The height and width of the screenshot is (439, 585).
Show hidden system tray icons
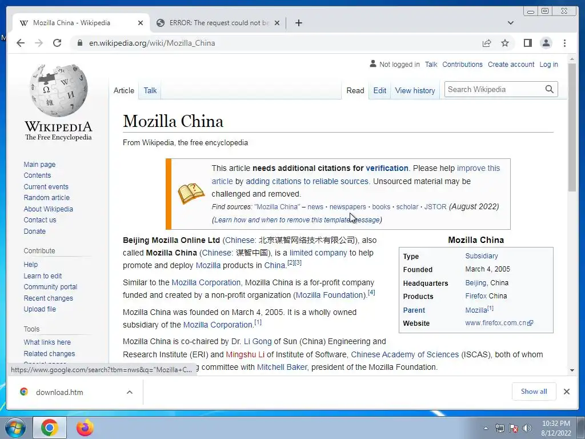tap(486, 428)
